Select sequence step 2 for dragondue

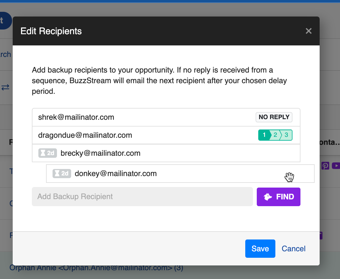pyautogui.click(x=275, y=135)
